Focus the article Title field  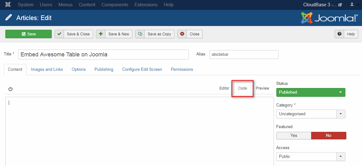(104, 54)
